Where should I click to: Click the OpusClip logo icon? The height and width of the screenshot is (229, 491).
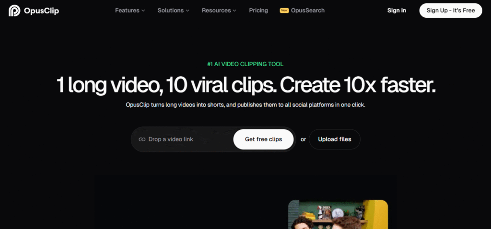[14, 11]
